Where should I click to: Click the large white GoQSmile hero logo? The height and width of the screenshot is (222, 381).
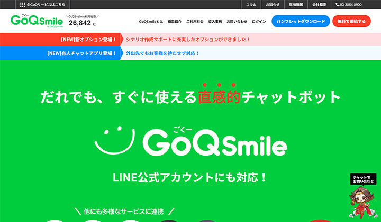[215, 142]
